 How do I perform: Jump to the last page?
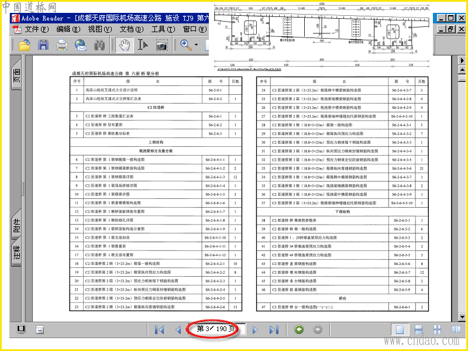click(274, 329)
